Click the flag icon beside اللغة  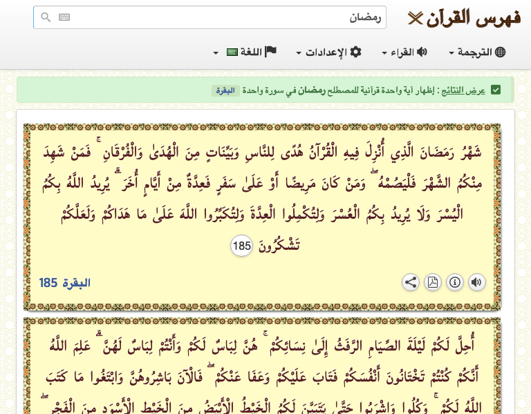[270, 52]
